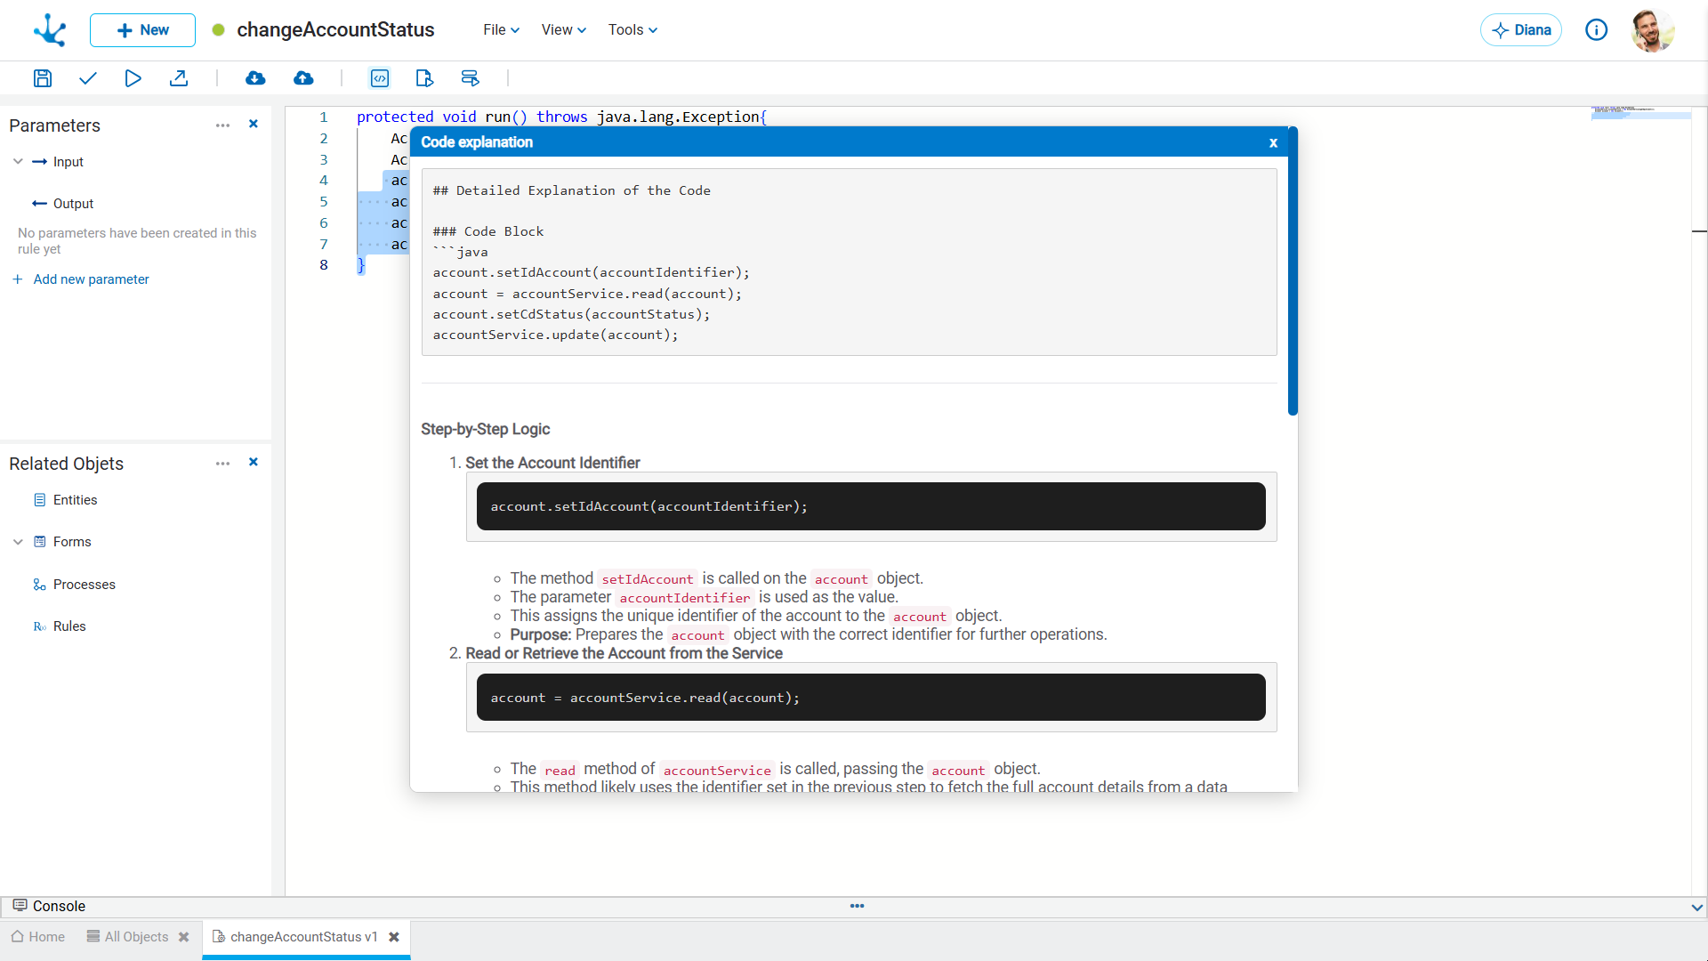The width and height of the screenshot is (1708, 961).
Task: Click the Add new parameter link
Action: click(91, 279)
